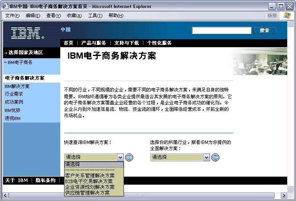Expand the 所属行业 industry dropdown
296x201 pixels.
pos(206,157)
